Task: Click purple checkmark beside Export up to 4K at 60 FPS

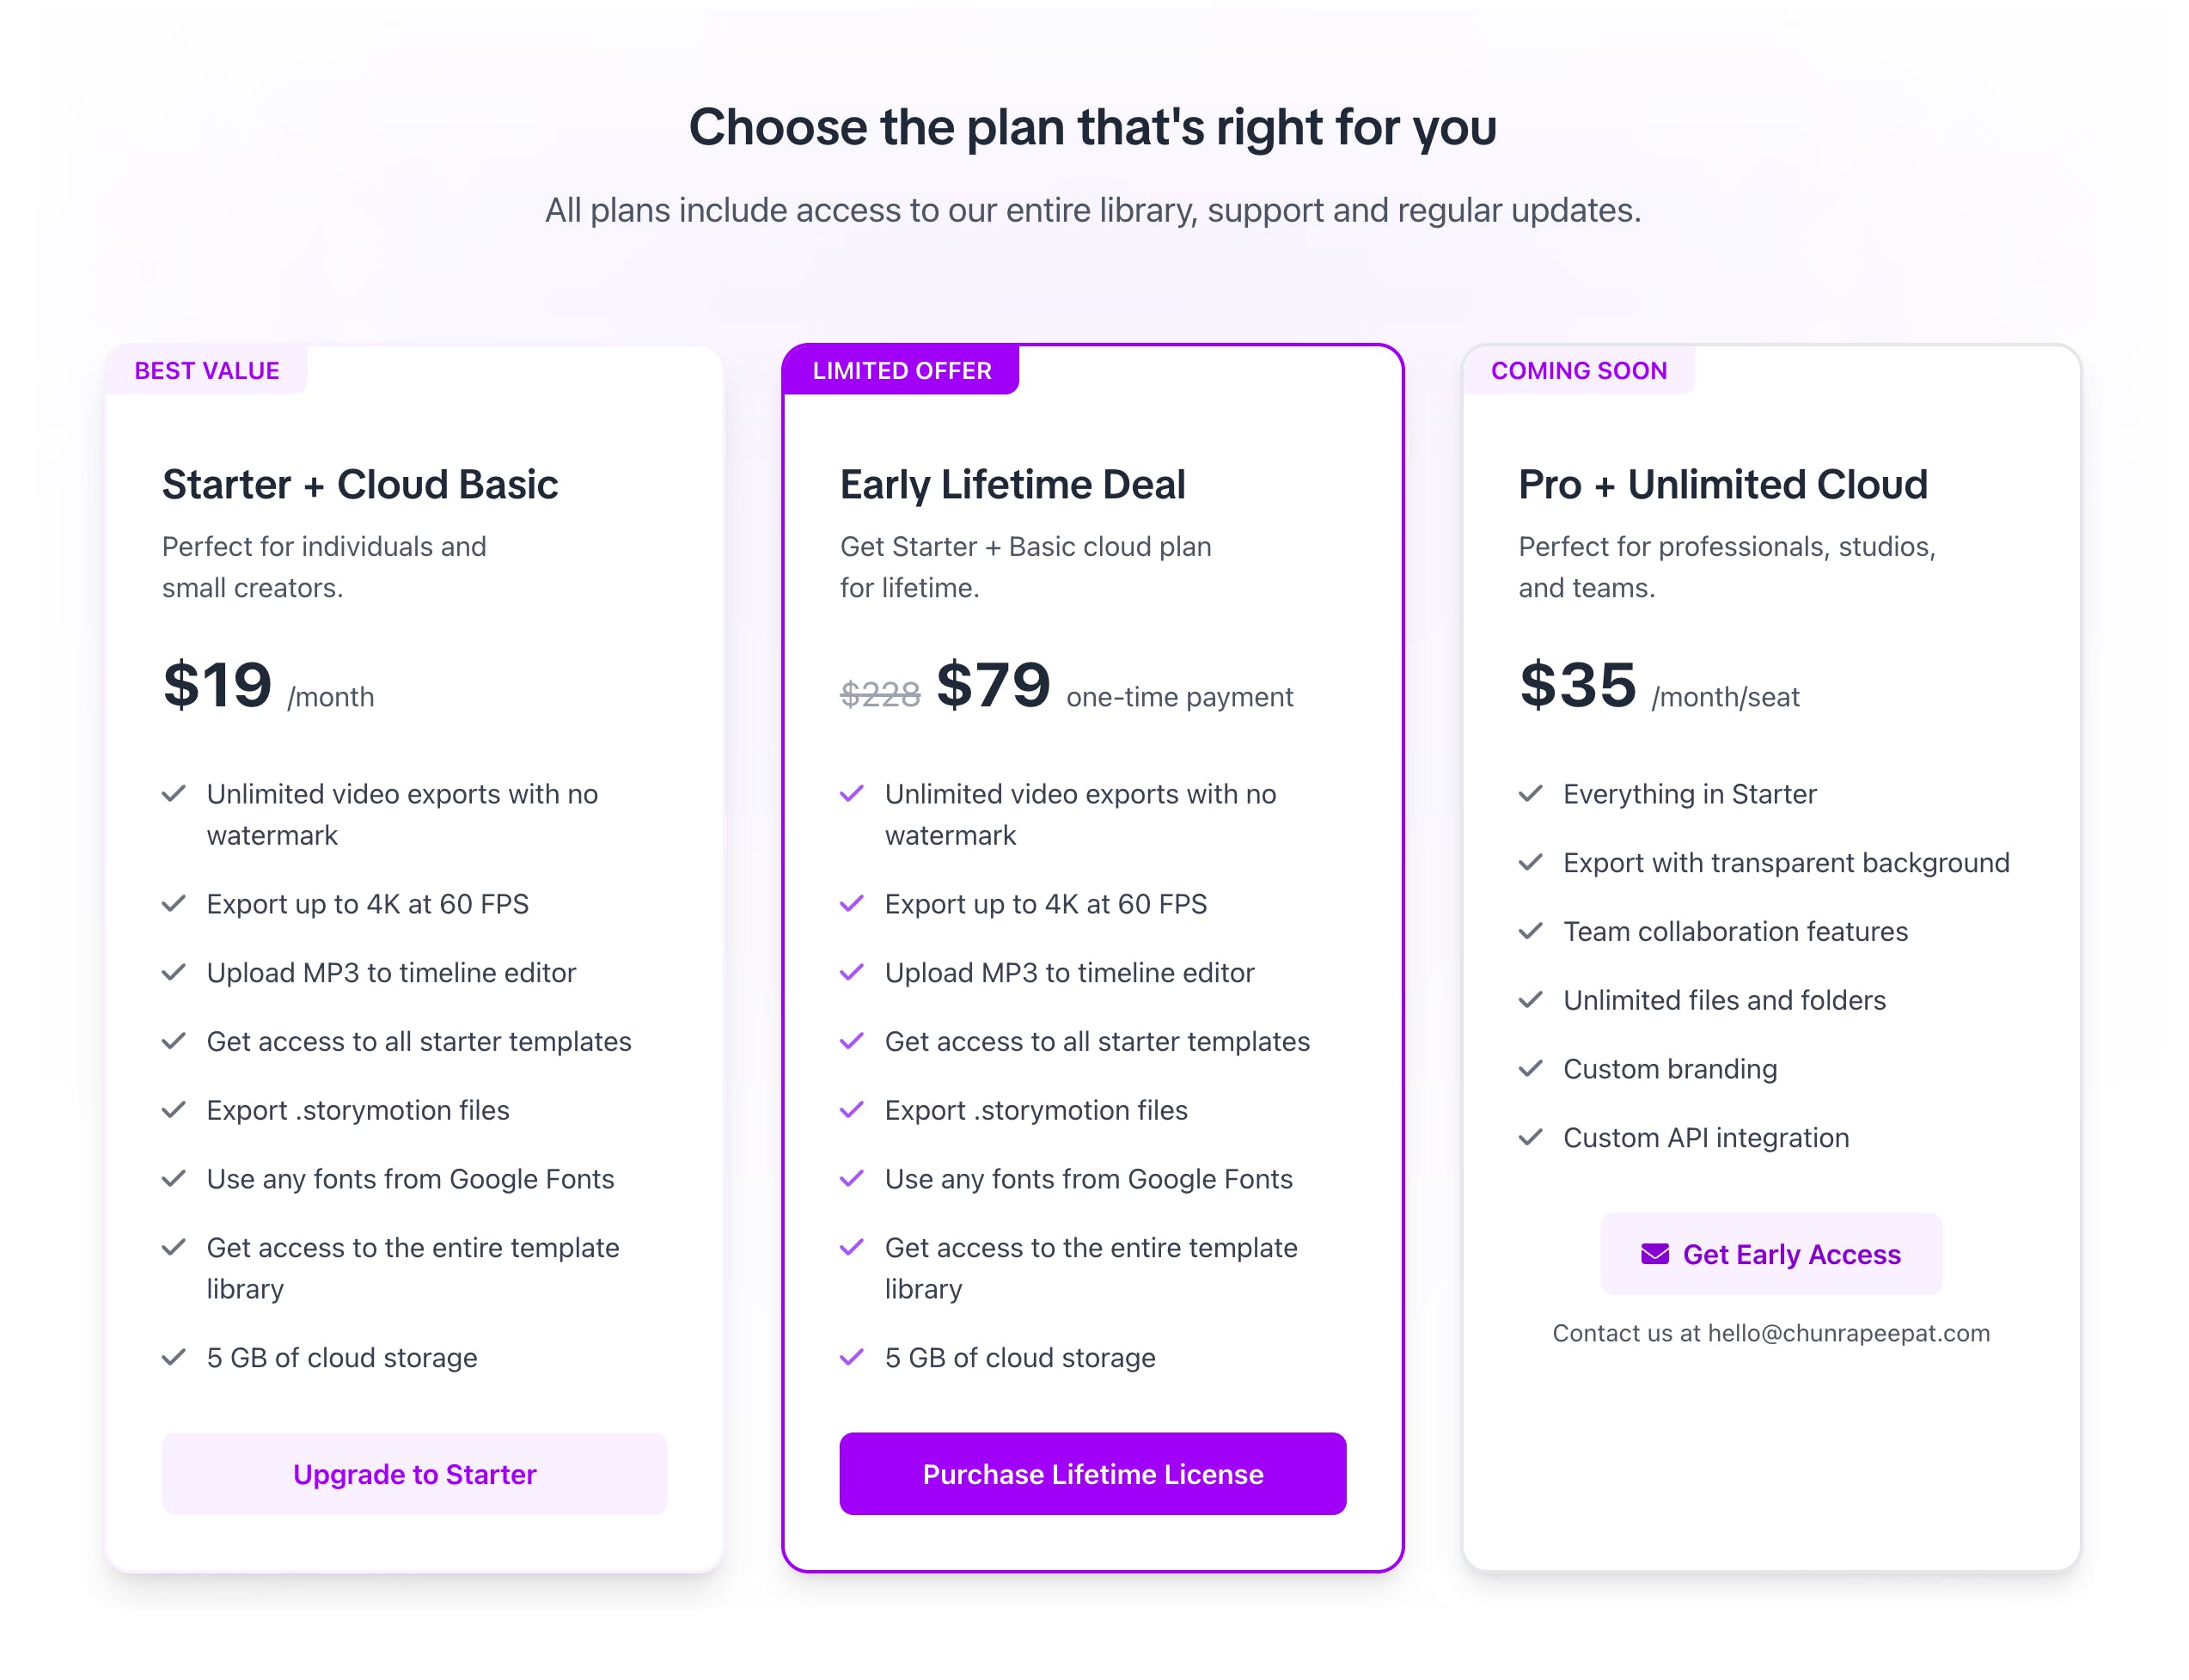Action: click(851, 904)
